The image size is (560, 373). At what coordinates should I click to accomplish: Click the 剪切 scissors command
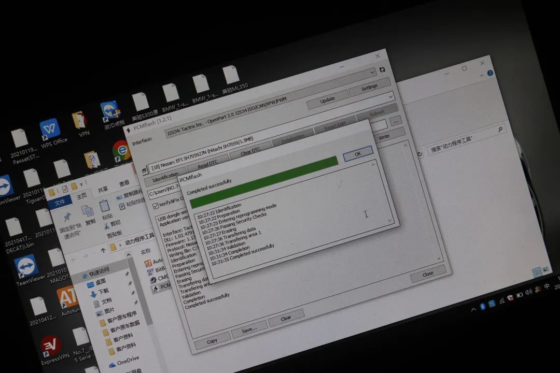tap(112, 224)
